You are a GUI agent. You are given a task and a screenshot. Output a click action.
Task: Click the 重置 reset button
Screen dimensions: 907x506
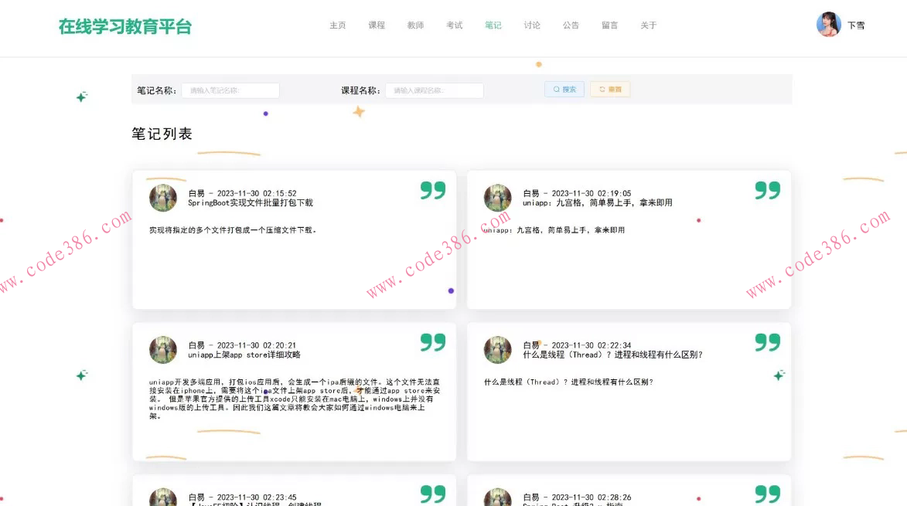tap(610, 89)
